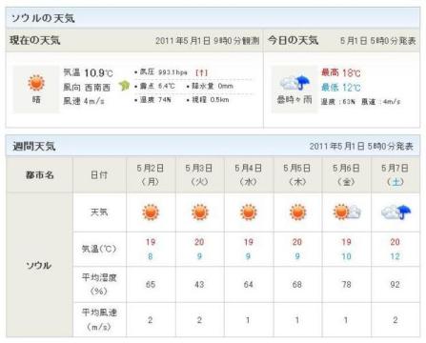This screenshot has height=343, width=426.
Task: Click the humidity value 78 for May 6
Action: pyautogui.click(x=346, y=284)
